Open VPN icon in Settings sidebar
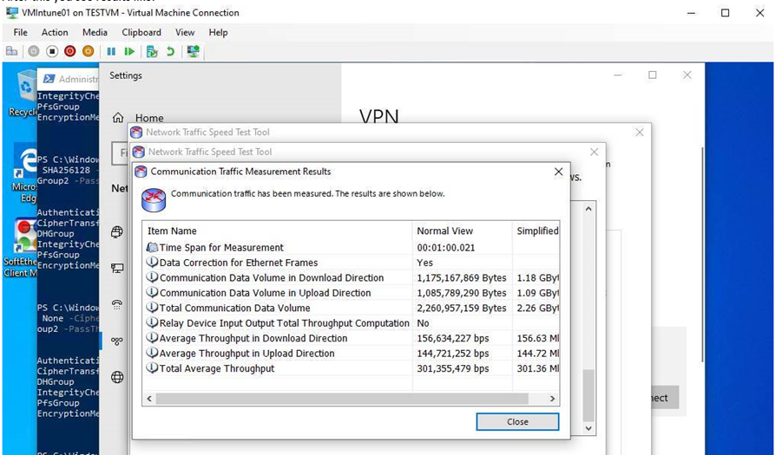The image size is (782, 455). coord(117,341)
